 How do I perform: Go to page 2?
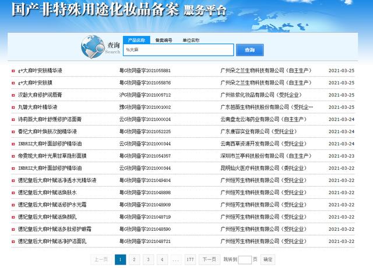click(x=134, y=259)
